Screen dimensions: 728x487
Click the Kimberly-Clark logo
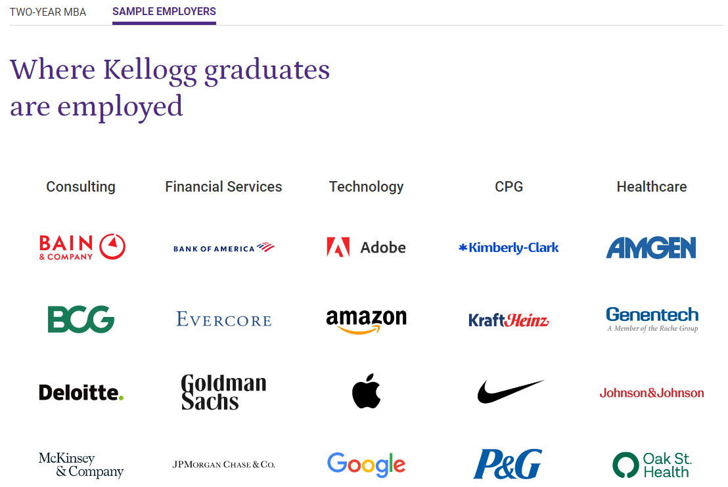(x=509, y=248)
